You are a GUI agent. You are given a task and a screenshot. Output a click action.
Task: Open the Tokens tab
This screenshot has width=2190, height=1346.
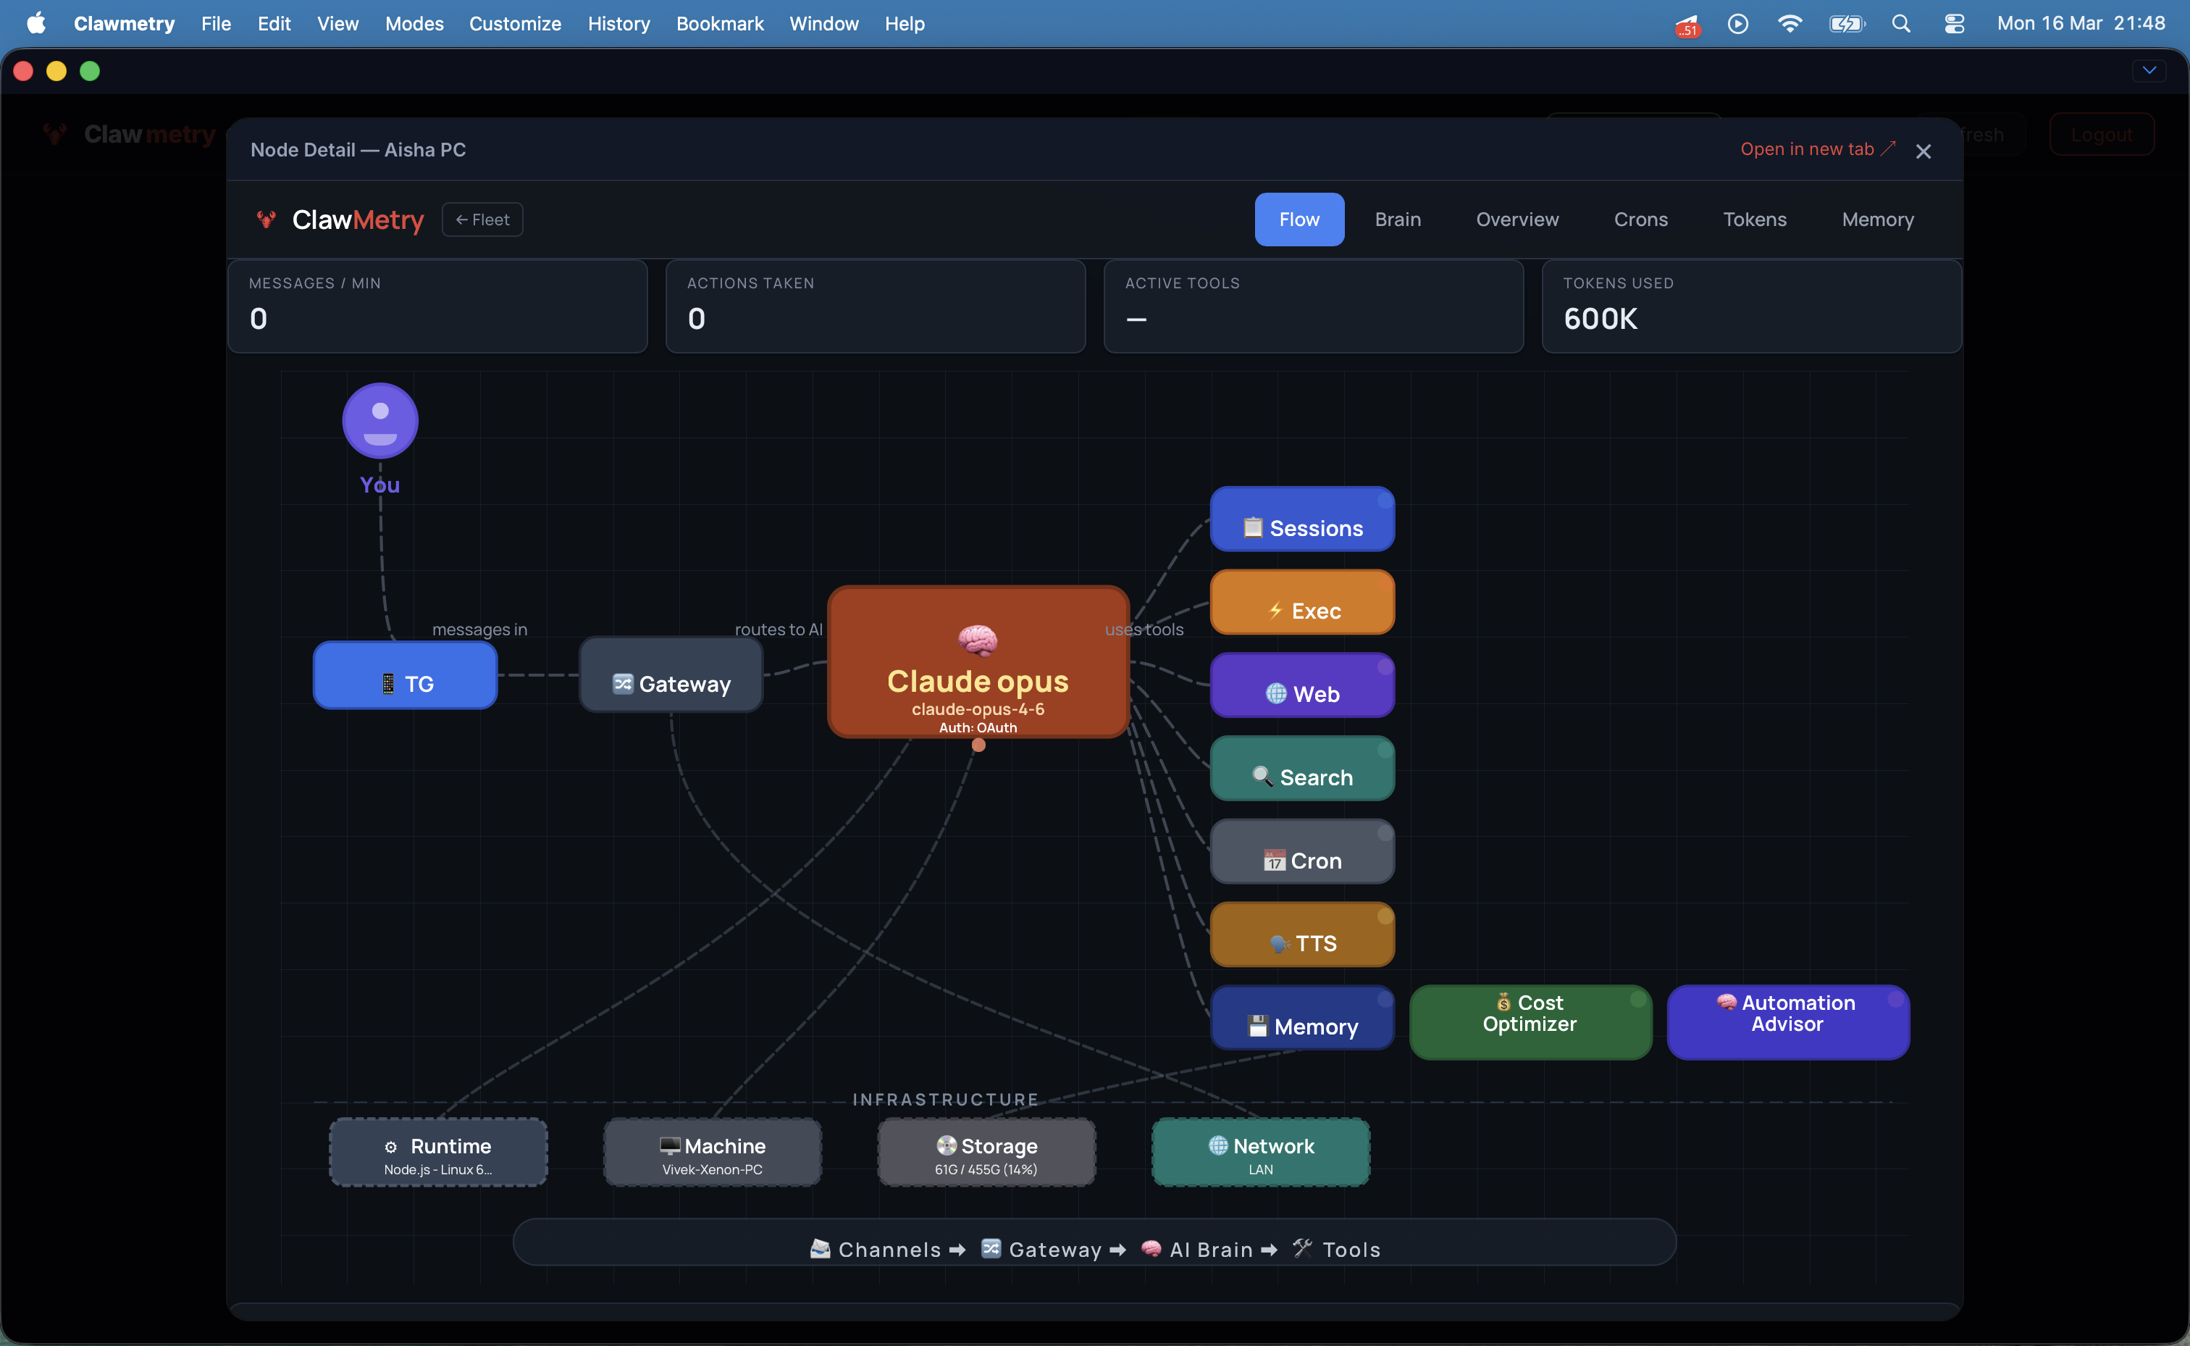pyautogui.click(x=1754, y=219)
